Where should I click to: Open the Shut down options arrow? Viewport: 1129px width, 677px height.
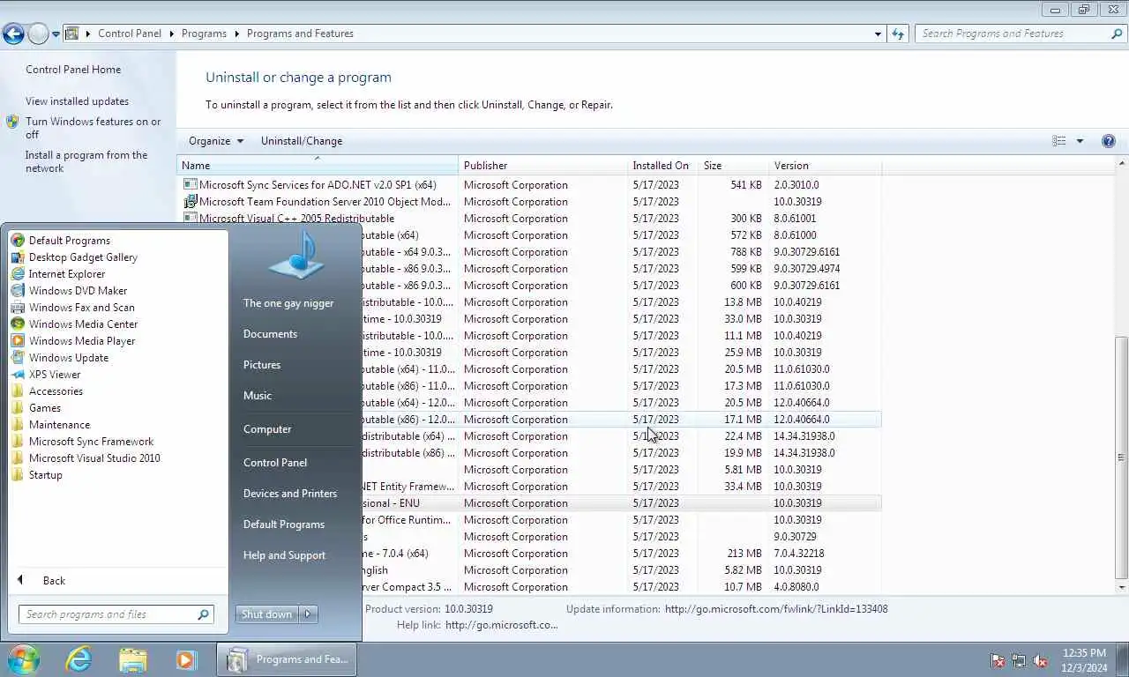click(308, 614)
